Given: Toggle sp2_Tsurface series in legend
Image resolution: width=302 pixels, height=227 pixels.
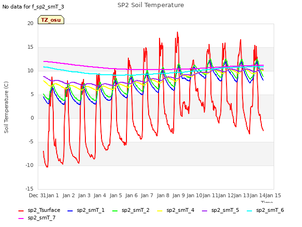Looking at the screenshot, I should pos(39,210).
